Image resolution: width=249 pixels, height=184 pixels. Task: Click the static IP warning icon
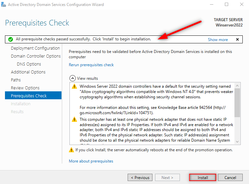pyautogui.click(x=74, y=119)
